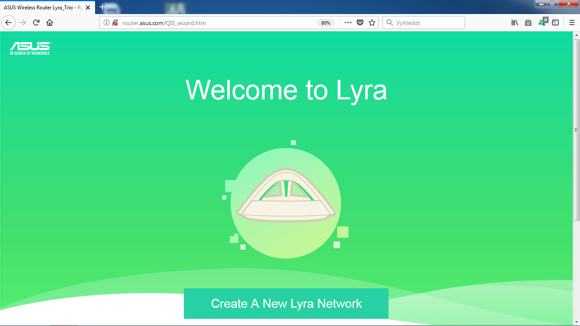Open the green Avast extension icon

(x=542, y=22)
